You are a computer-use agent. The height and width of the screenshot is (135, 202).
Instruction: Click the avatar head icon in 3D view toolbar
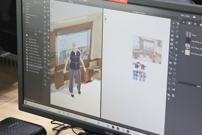(52, 27)
